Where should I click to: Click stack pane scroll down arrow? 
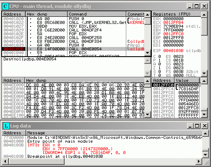[x=204, y=115]
